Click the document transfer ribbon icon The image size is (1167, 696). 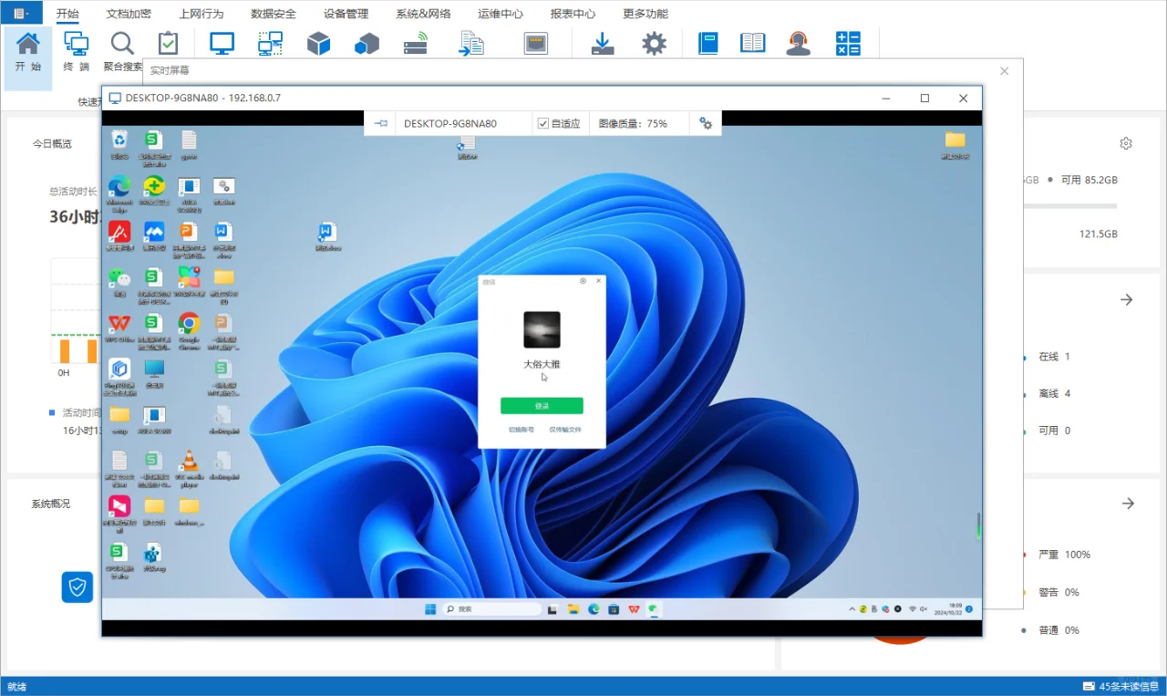click(471, 44)
